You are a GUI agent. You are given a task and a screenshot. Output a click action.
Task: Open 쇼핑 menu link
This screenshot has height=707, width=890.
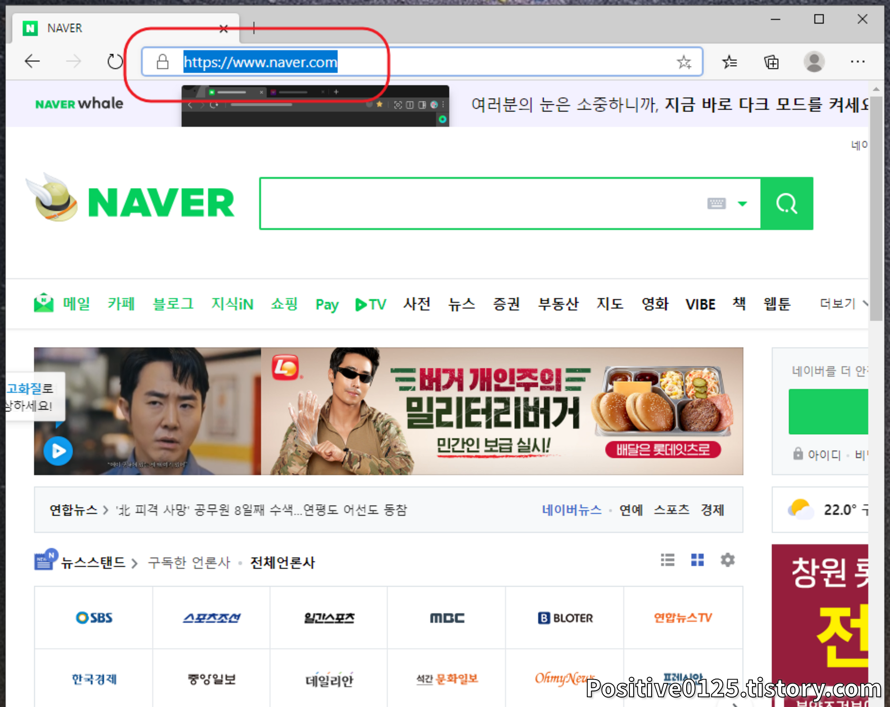click(x=284, y=303)
